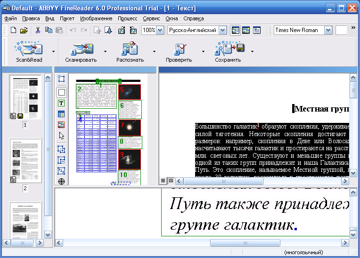The width and height of the screenshot is (360, 258).
Task: Click the New batch icon
Action: tap(13, 30)
